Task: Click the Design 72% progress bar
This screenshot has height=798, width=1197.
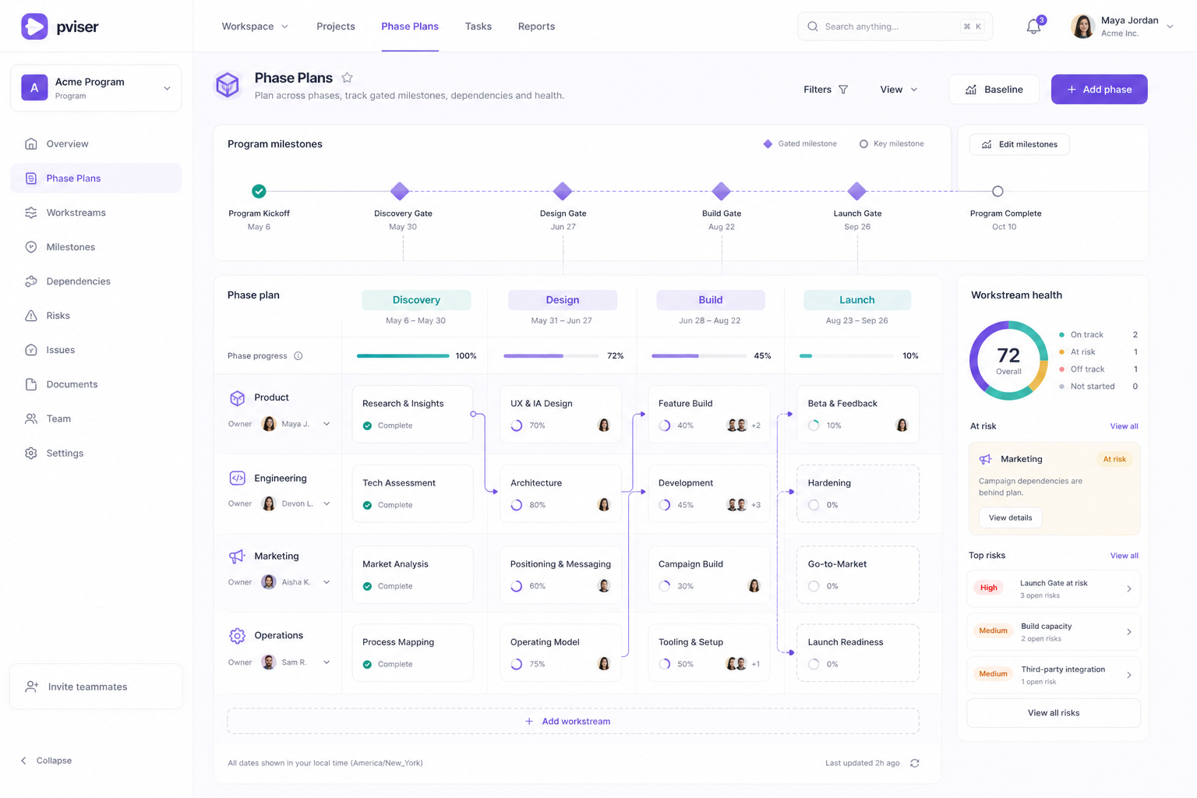Action: click(x=550, y=356)
